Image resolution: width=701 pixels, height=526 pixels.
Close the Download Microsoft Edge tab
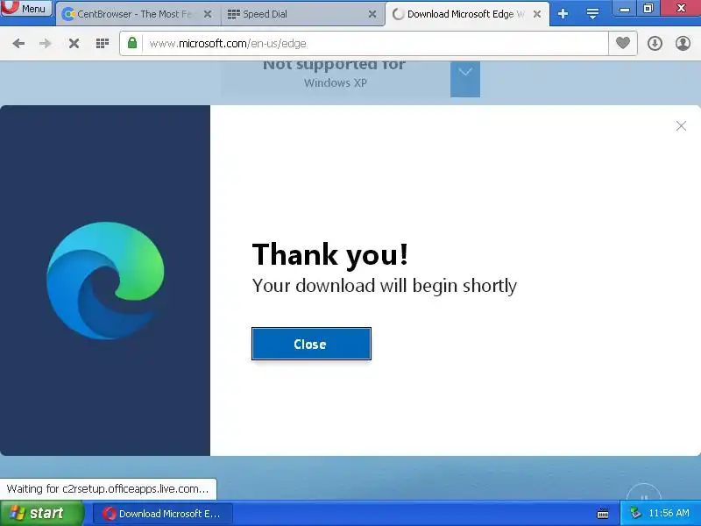(537, 14)
